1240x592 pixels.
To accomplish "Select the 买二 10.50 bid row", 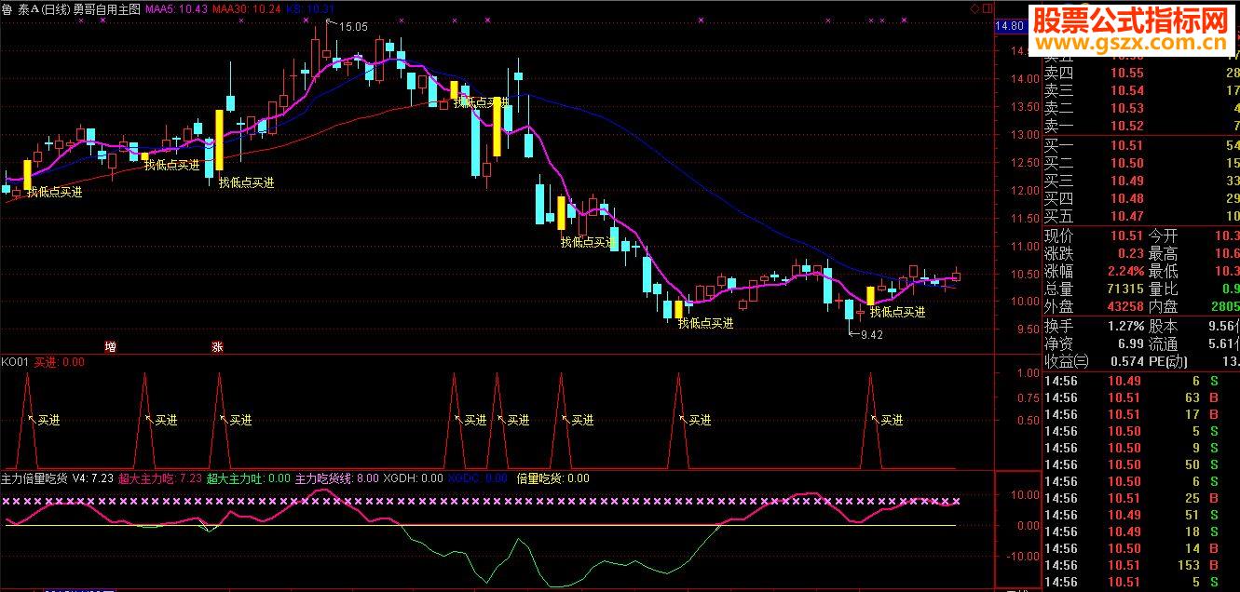I will pyautogui.click(x=1140, y=164).
